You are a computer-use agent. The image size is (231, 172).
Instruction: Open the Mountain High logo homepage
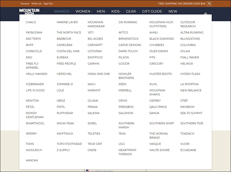29,11
